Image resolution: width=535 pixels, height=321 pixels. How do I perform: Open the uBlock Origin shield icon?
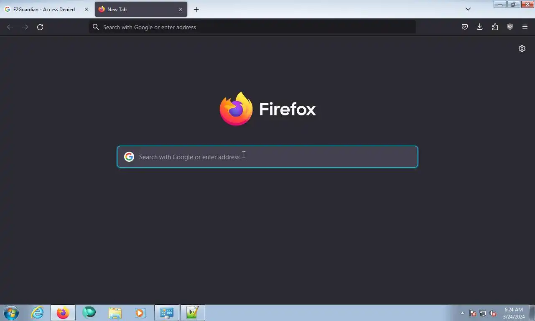click(510, 27)
